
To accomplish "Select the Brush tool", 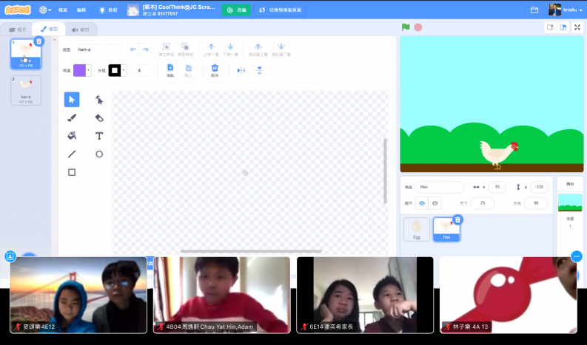I will pyautogui.click(x=72, y=117).
